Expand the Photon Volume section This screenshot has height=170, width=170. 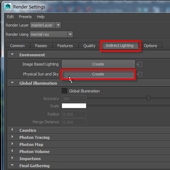(x=12, y=151)
